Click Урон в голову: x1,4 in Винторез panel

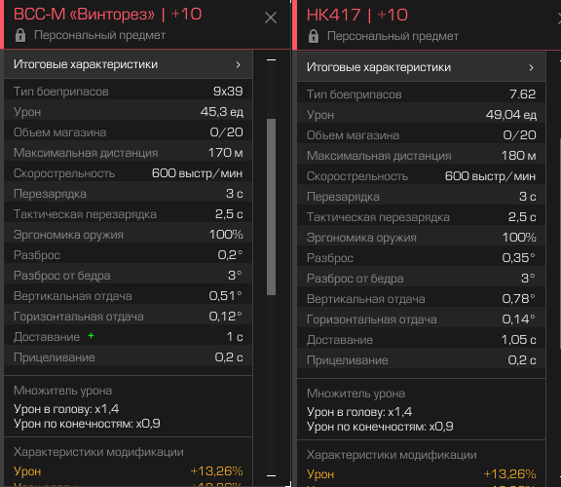coord(66,409)
